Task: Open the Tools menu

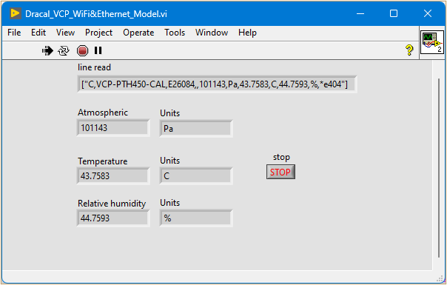Action: pos(175,33)
